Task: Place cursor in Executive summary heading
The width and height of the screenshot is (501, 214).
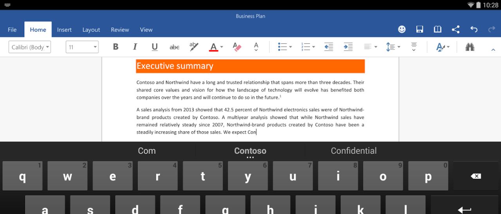Action: pos(175,66)
